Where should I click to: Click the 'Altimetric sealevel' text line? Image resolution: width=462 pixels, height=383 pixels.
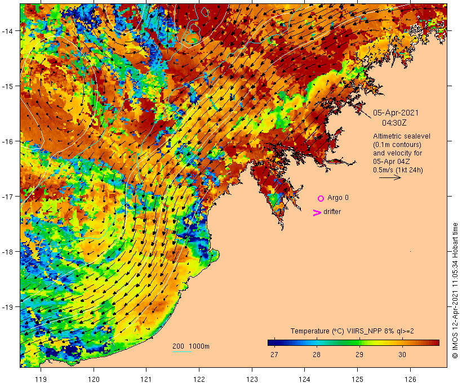(x=402, y=136)
